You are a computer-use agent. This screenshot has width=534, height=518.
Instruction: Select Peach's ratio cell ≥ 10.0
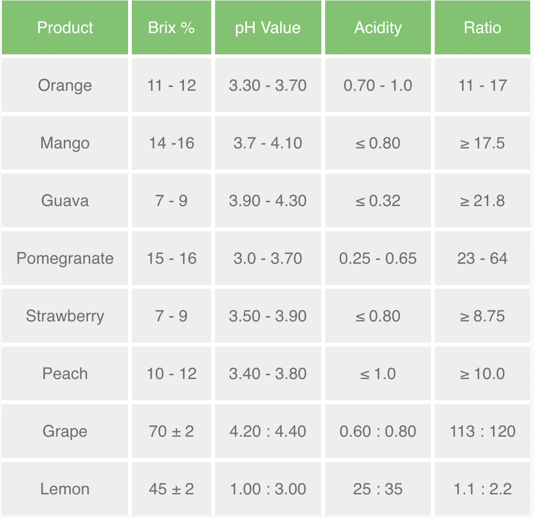[x=482, y=374]
